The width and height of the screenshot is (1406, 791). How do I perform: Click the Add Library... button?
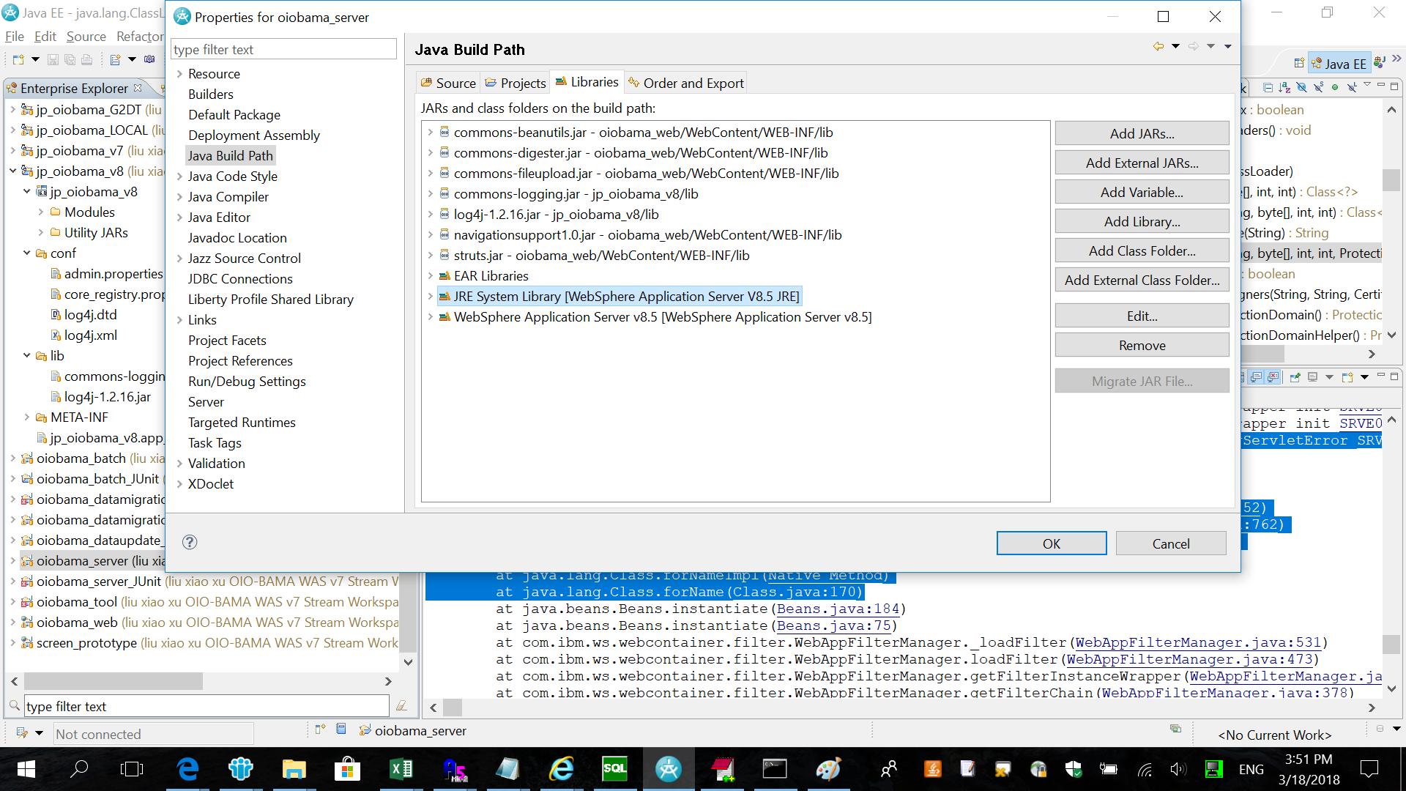click(x=1142, y=221)
